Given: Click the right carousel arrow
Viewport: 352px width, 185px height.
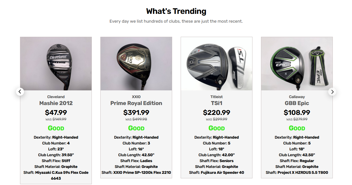Looking at the screenshot, I should pyautogui.click(x=332, y=91).
